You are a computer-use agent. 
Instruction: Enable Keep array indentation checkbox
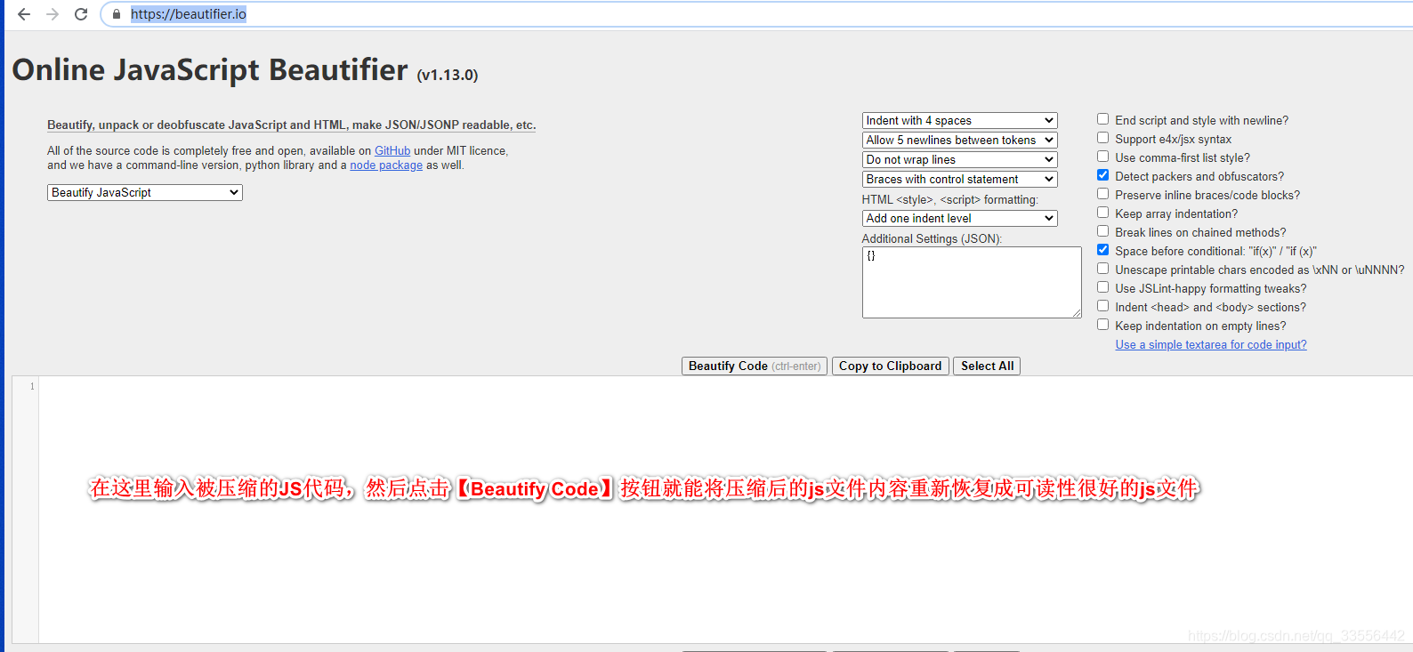[1102, 213]
